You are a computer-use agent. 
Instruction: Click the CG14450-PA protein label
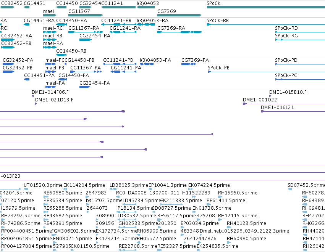74,75
